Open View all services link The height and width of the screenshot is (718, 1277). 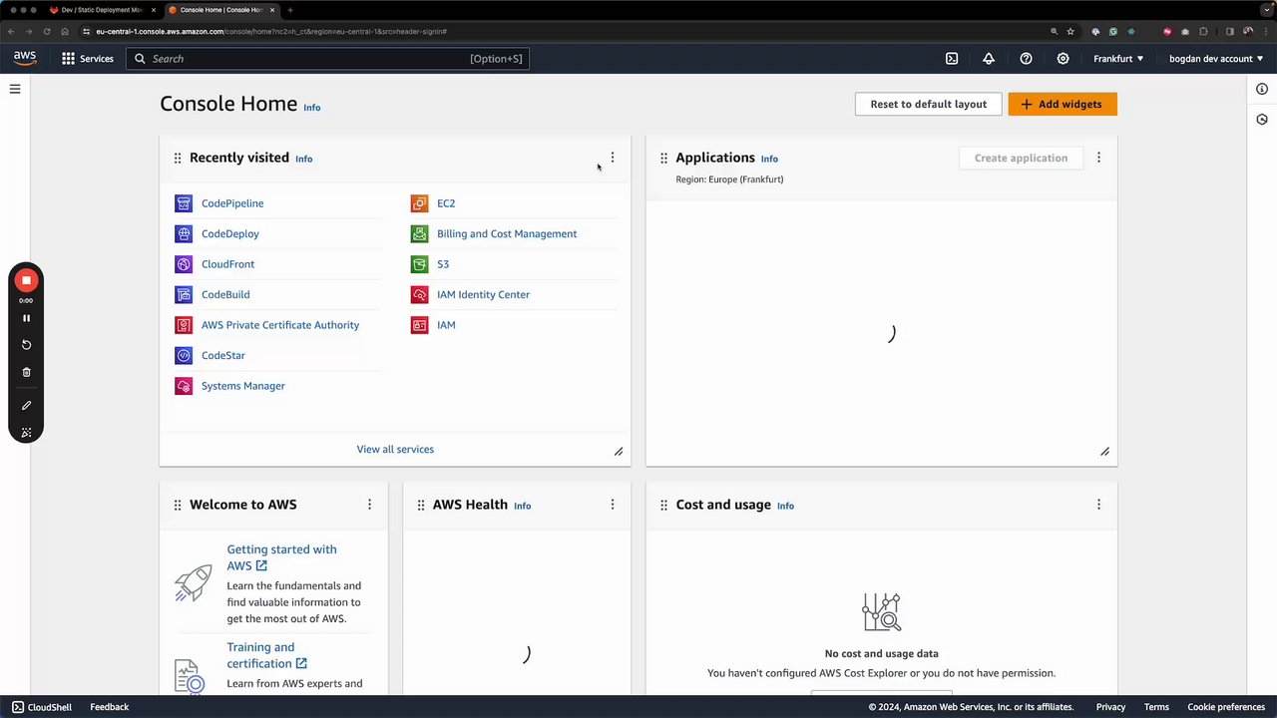coord(395,449)
